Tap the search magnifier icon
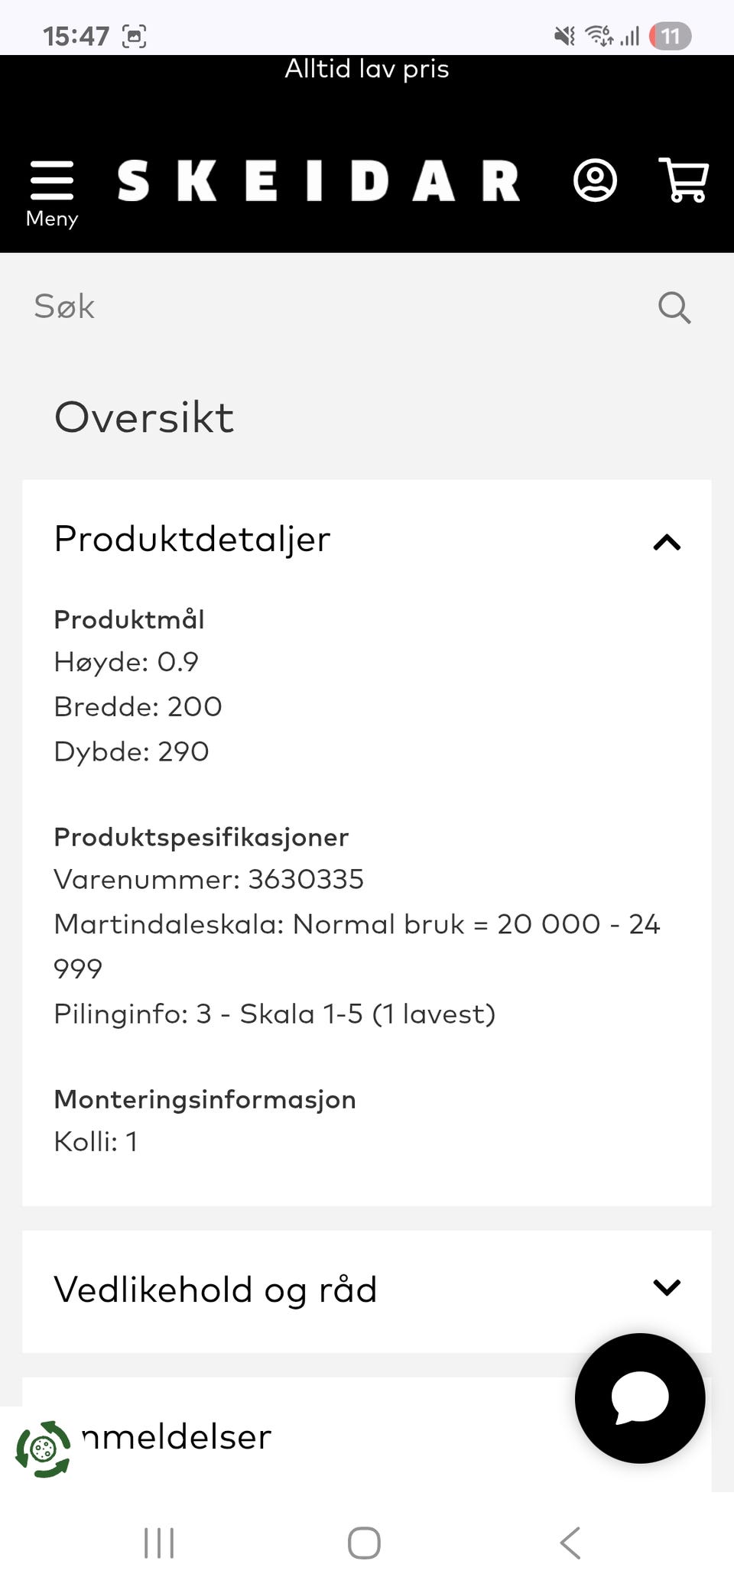 [x=674, y=307]
